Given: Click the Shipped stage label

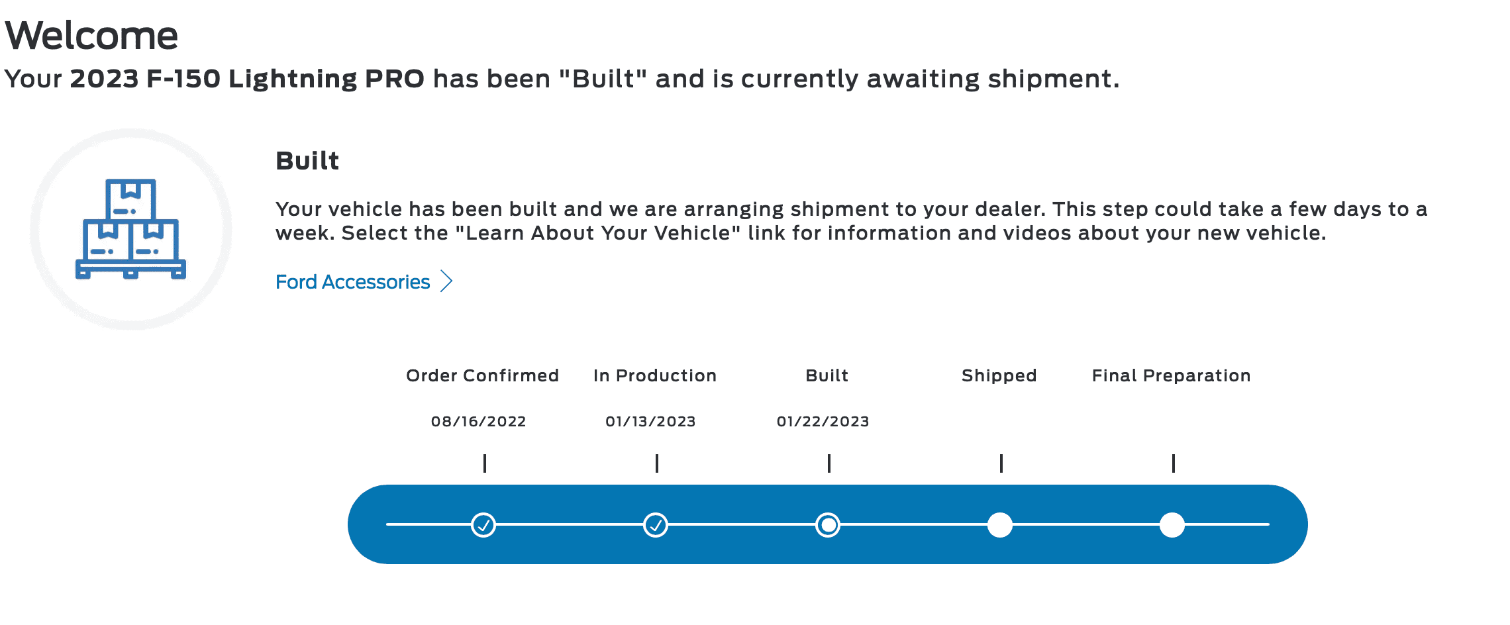Looking at the screenshot, I should coord(999,375).
